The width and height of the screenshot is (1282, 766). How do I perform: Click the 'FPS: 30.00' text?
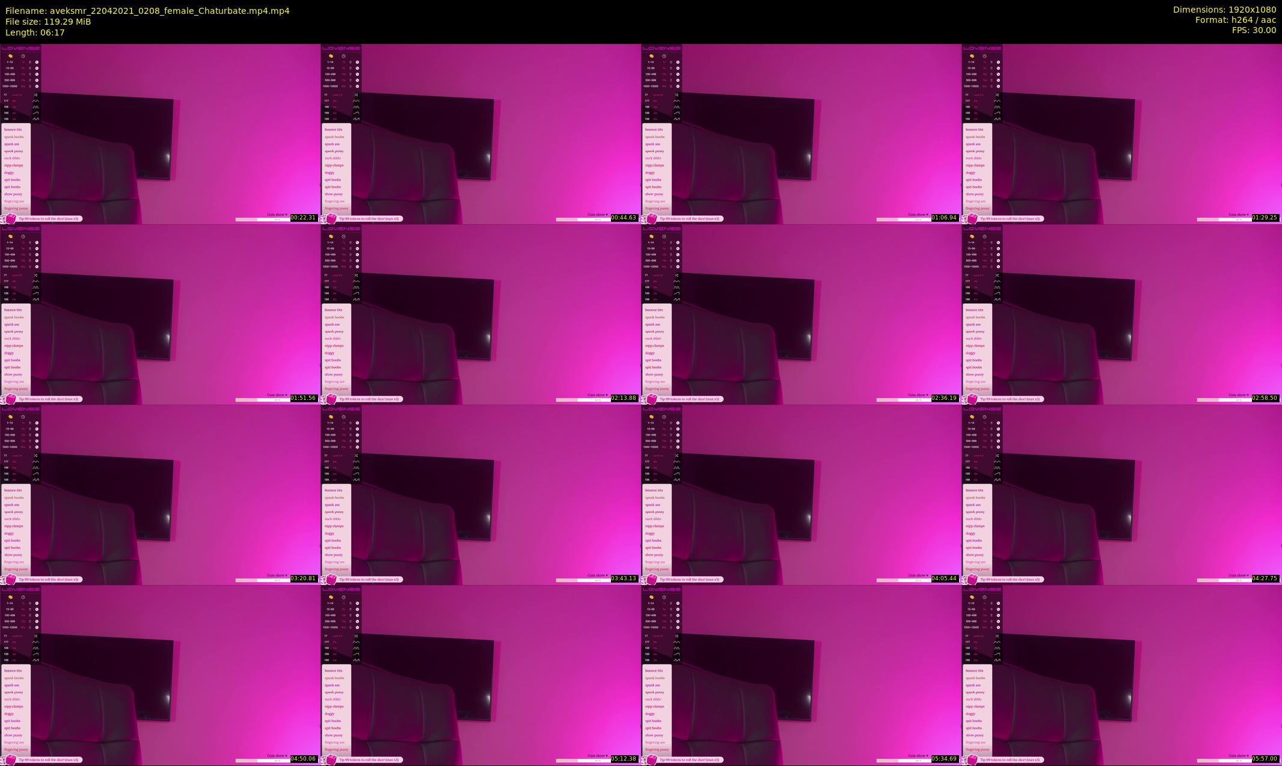pyautogui.click(x=1254, y=30)
